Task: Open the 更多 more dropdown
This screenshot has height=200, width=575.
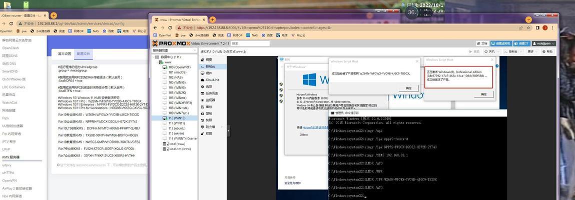Action: (x=532, y=51)
